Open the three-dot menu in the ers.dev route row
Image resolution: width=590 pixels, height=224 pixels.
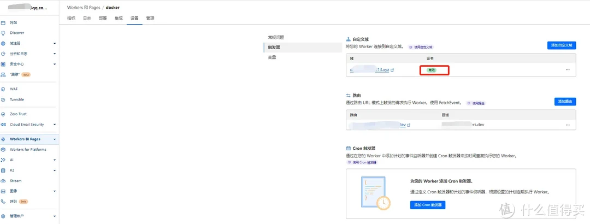(568, 125)
